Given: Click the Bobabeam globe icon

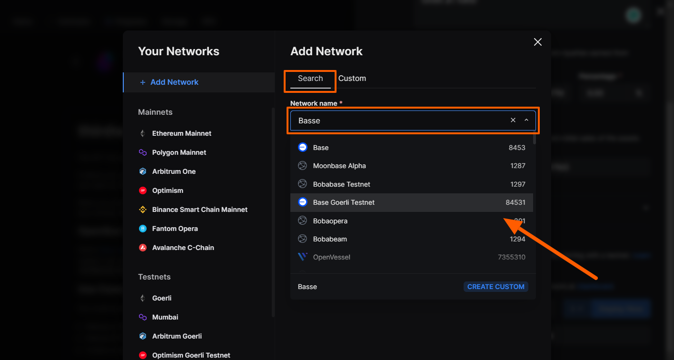Looking at the screenshot, I should (302, 239).
